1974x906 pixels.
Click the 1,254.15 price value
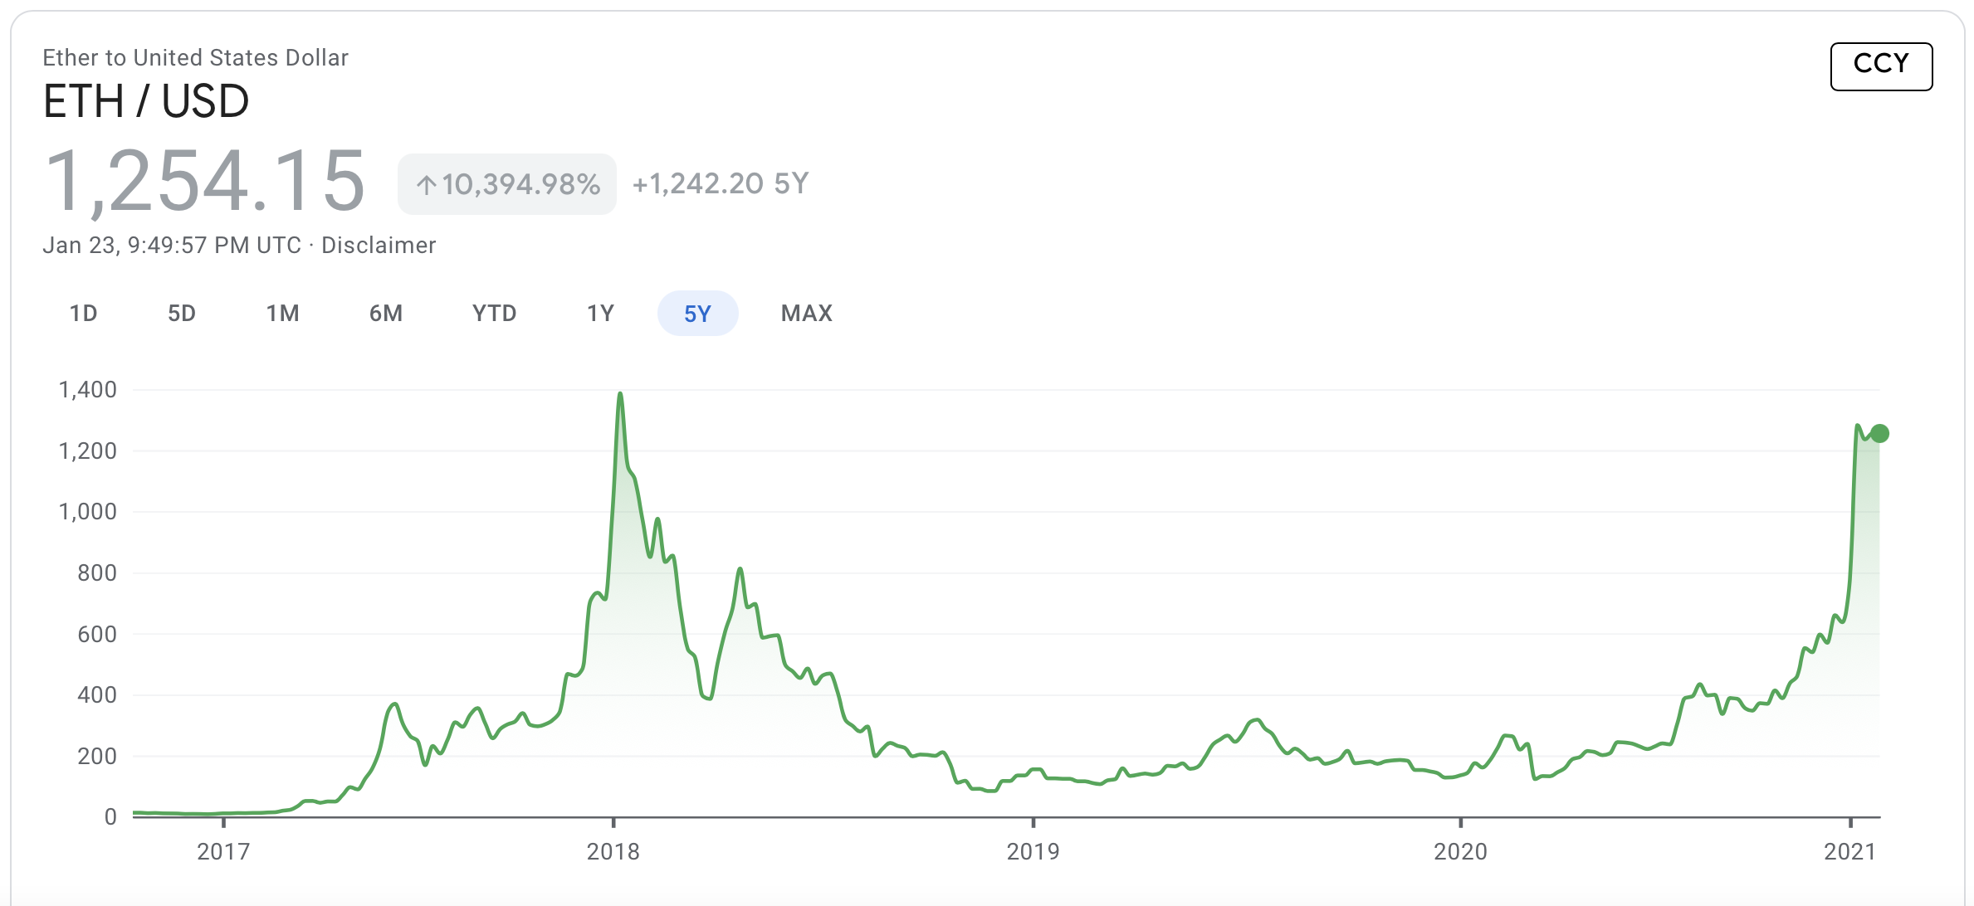coord(205,181)
